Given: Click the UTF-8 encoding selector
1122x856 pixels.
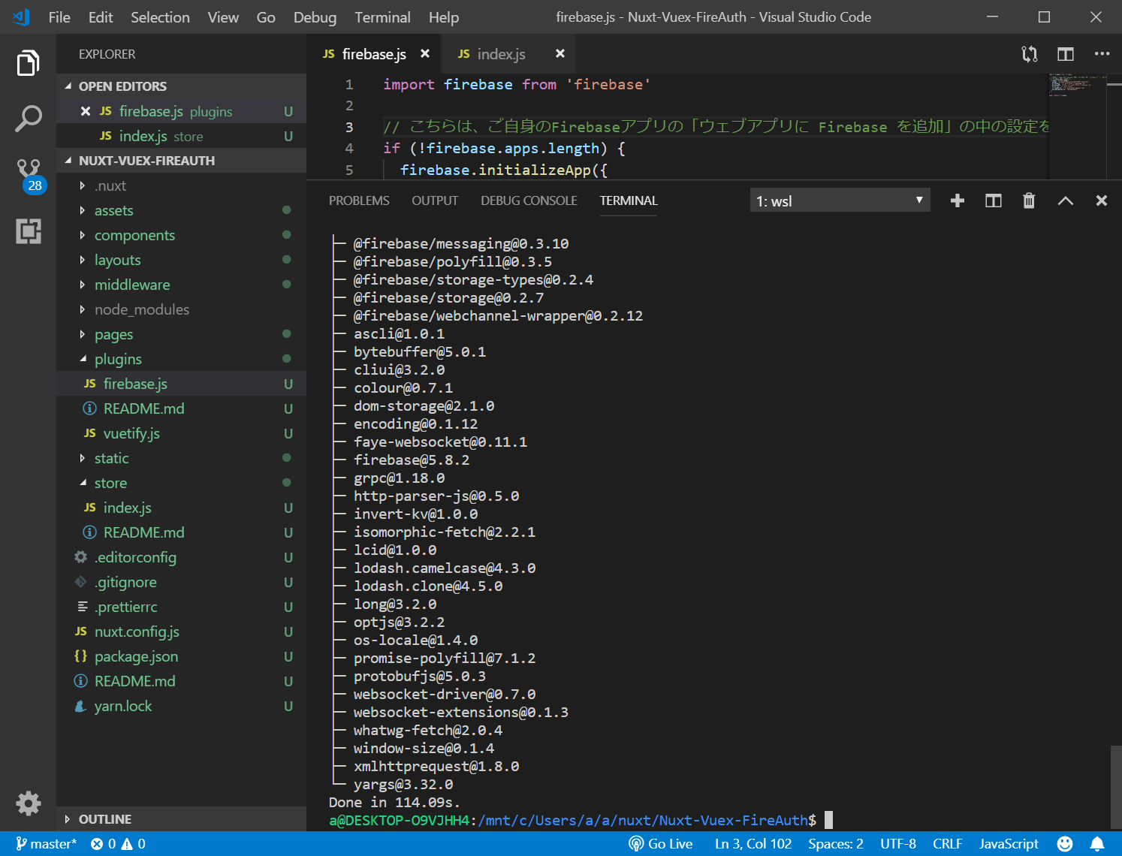Looking at the screenshot, I should point(898,844).
